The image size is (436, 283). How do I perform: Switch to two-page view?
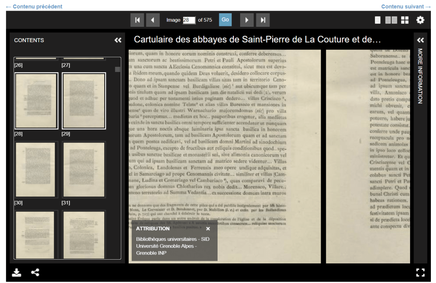(x=391, y=20)
